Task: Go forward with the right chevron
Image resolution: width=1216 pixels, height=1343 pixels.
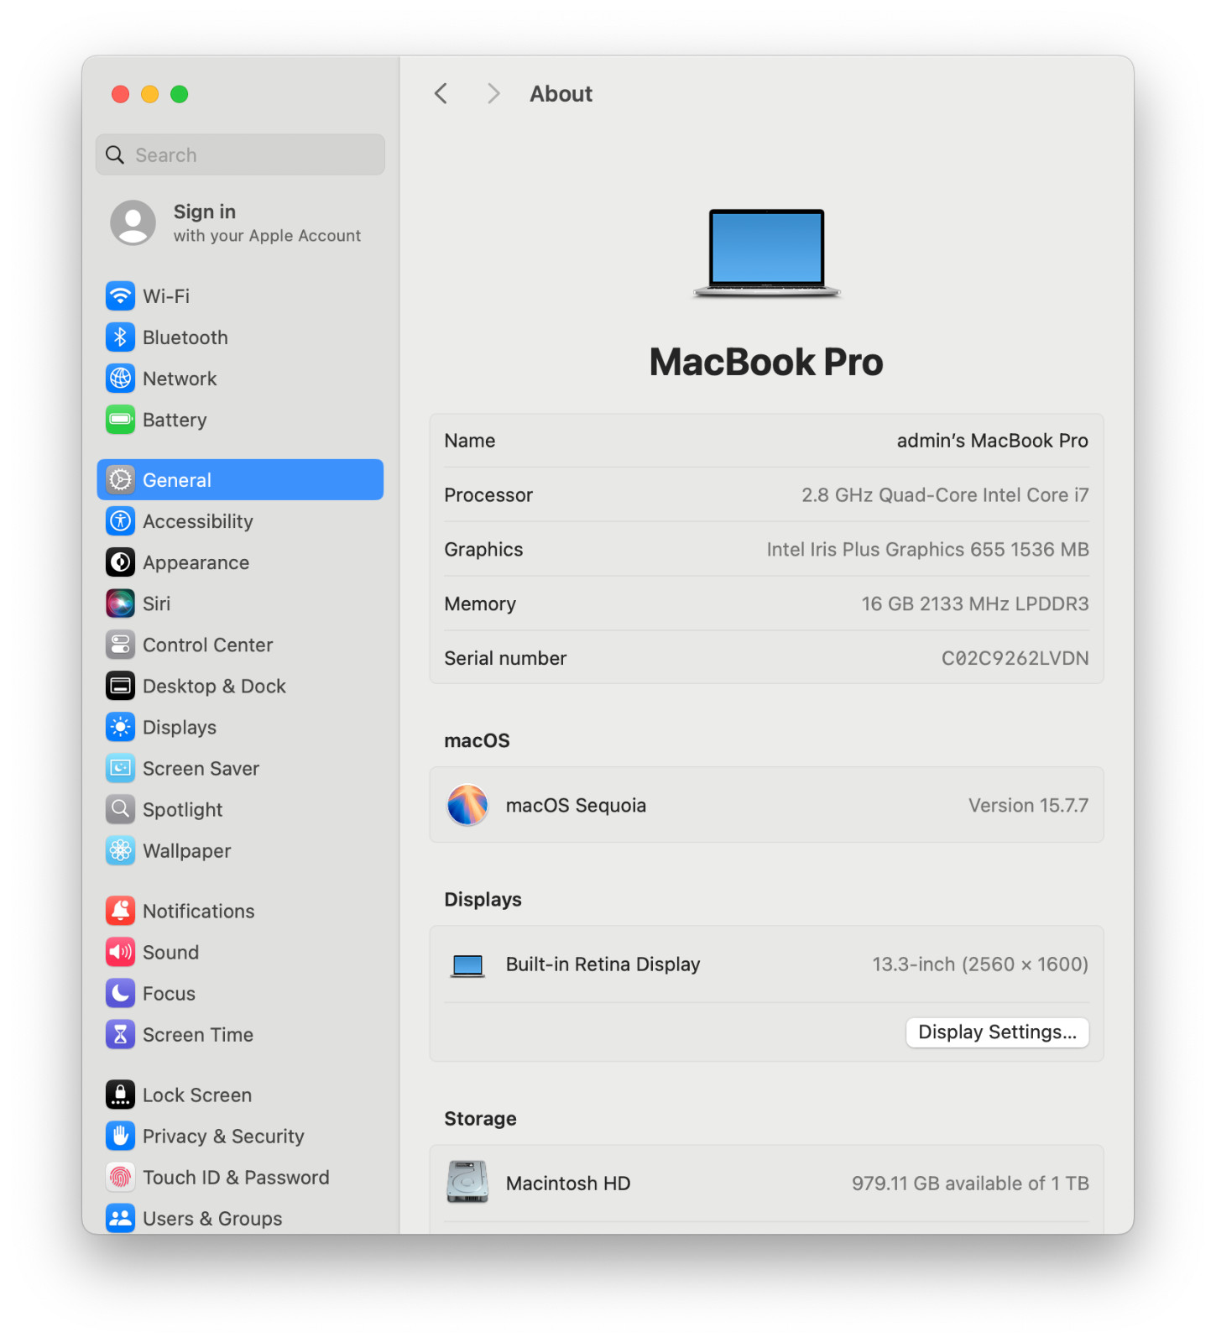Action: (x=493, y=93)
